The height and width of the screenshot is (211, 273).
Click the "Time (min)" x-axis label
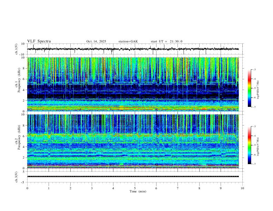coord(138,191)
